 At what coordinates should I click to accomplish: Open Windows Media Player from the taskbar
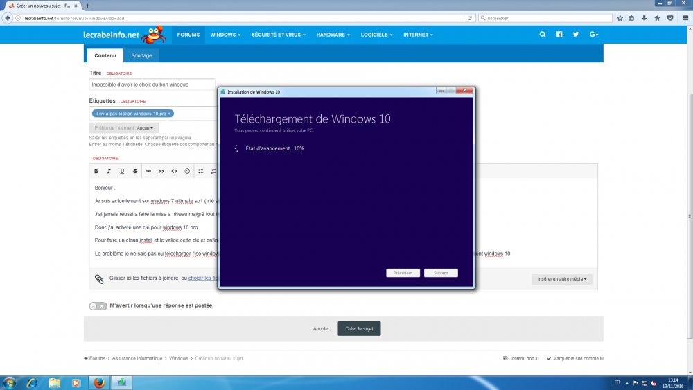76,382
